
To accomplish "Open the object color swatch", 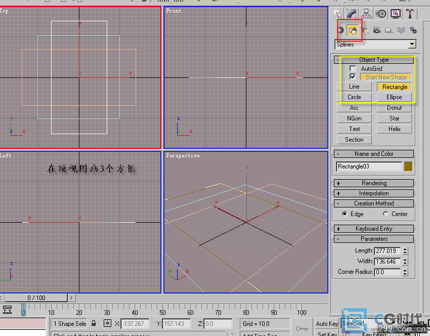I will click(408, 166).
